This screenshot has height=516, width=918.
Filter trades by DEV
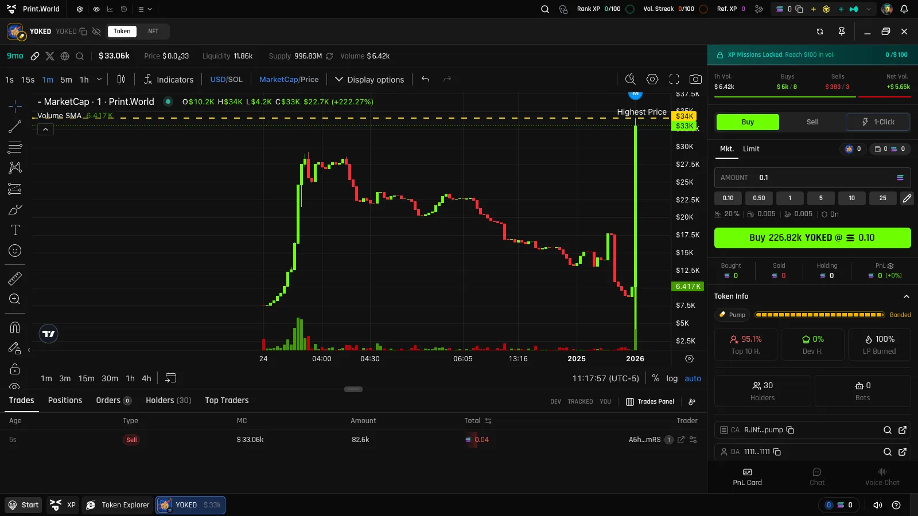555,401
